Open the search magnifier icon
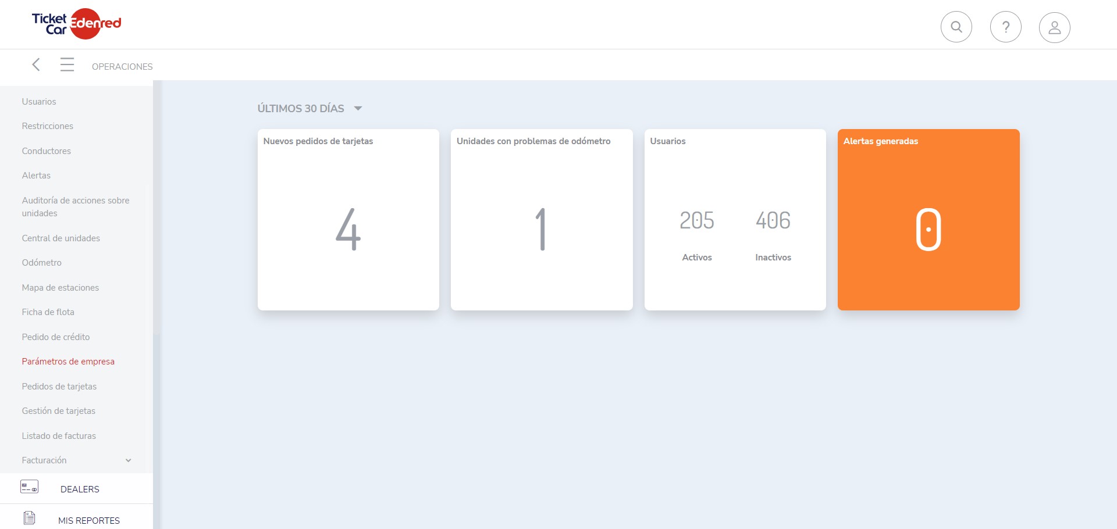 (956, 27)
